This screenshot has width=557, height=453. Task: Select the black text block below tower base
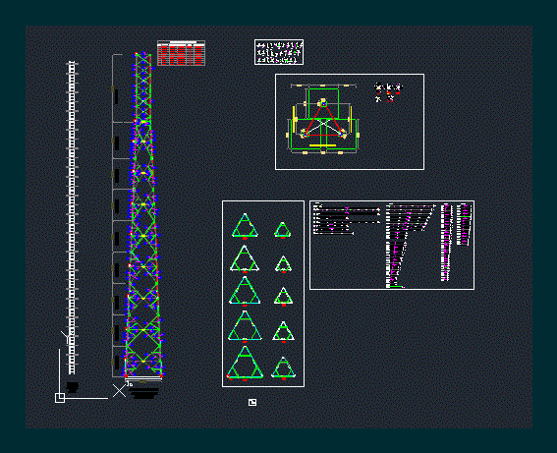point(143,392)
